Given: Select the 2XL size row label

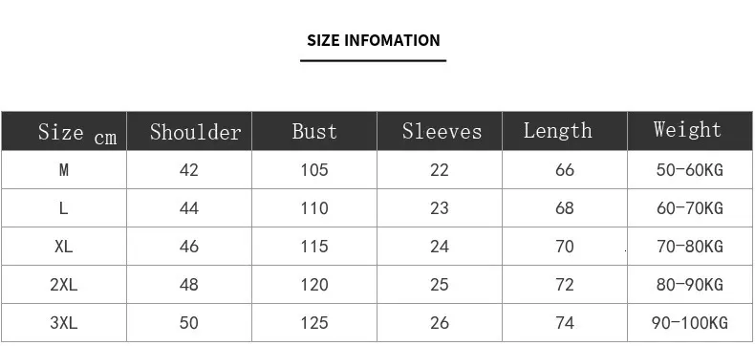Looking at the screenshot, I should pyautogui.click(x=64, y=285).
